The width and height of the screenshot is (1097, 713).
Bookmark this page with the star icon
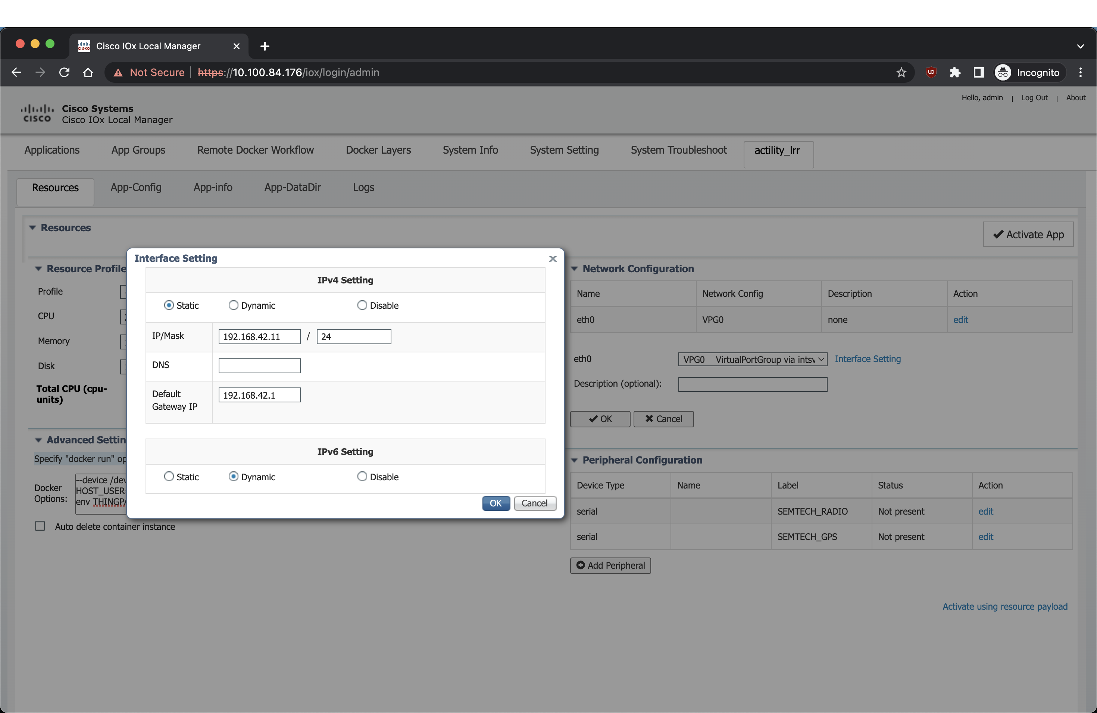click(901, 72)
